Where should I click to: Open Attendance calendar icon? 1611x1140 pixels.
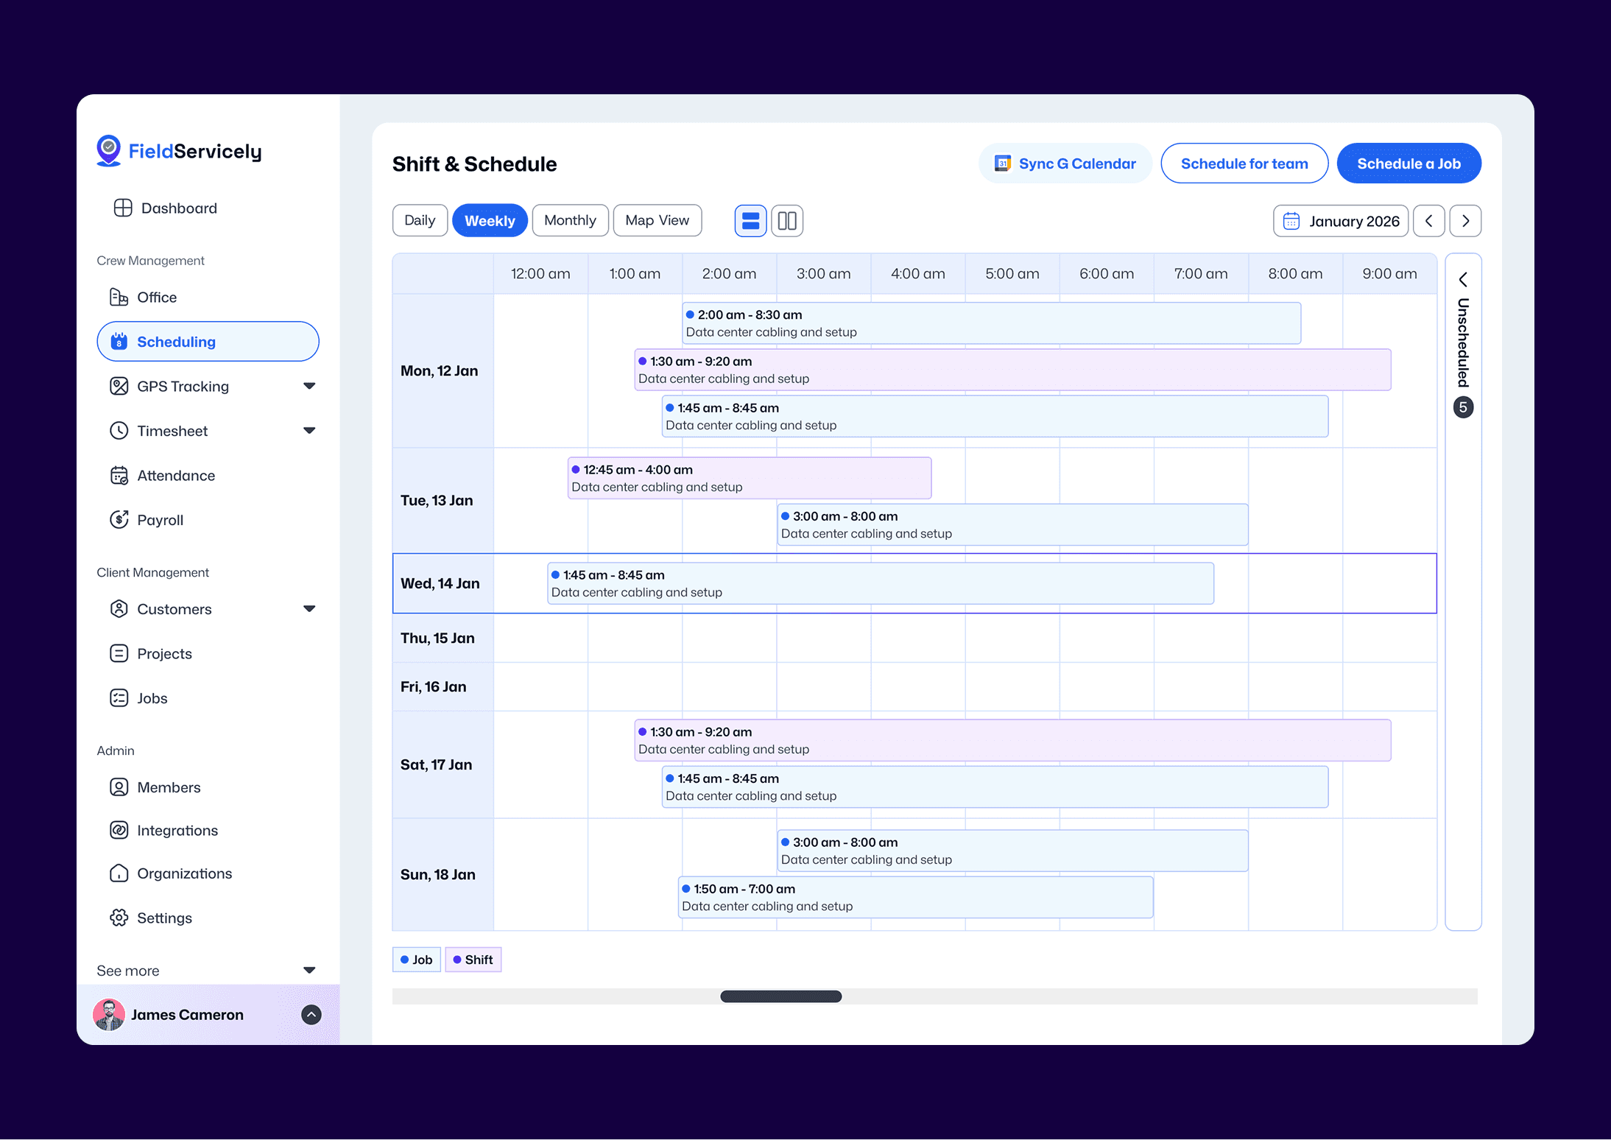[x=119, y=476]
